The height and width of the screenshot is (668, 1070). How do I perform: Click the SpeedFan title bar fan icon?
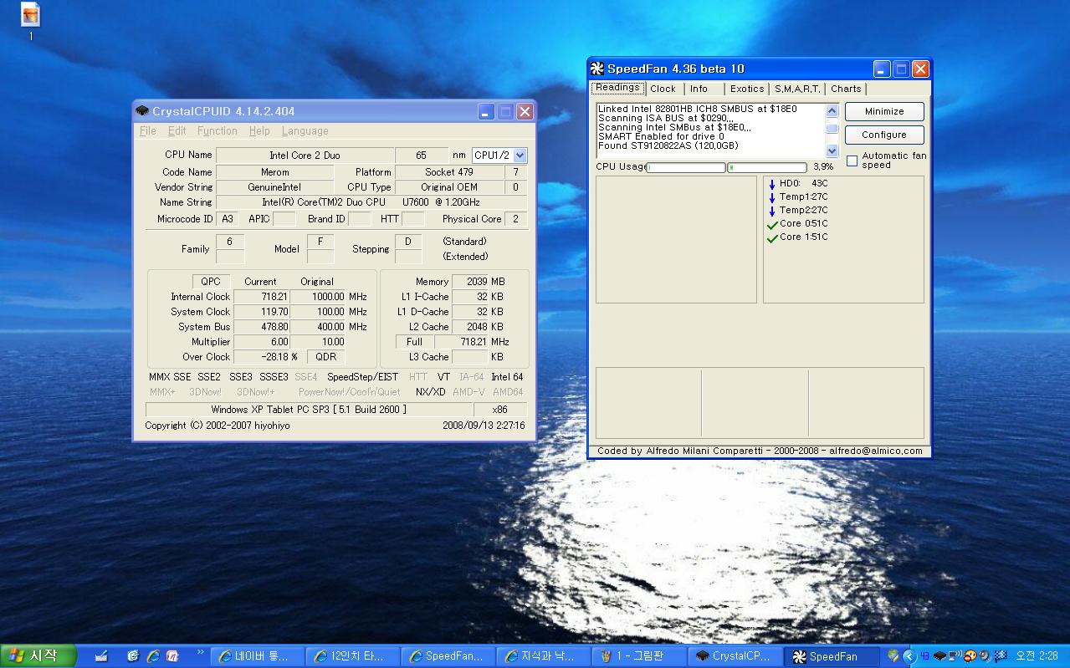click(596, 69)
